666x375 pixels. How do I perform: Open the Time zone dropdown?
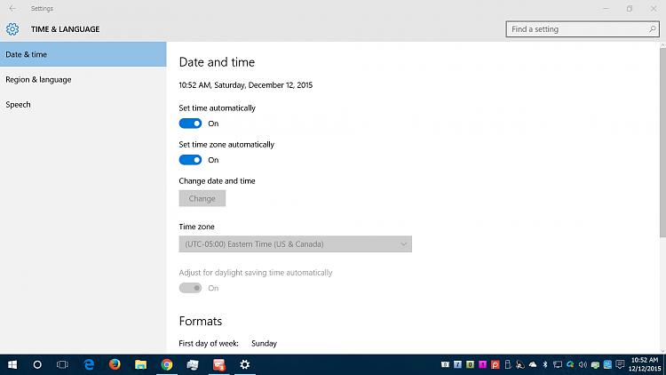point(295,244)
